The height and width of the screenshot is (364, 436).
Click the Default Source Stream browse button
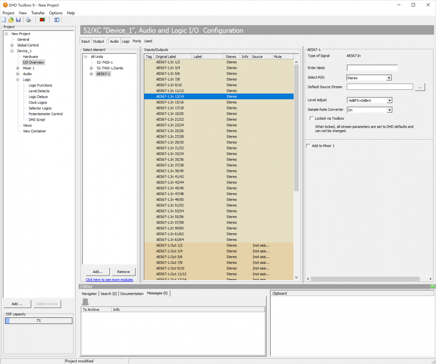[x=420, y=87]
